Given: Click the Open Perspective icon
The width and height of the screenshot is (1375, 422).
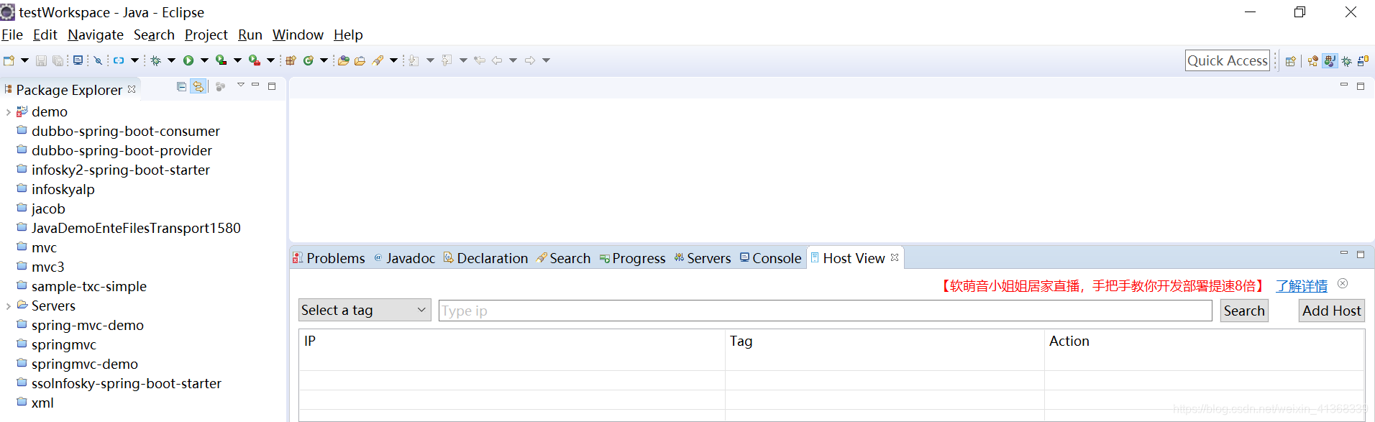Looking at the screenshot, I should (1292, 61).
